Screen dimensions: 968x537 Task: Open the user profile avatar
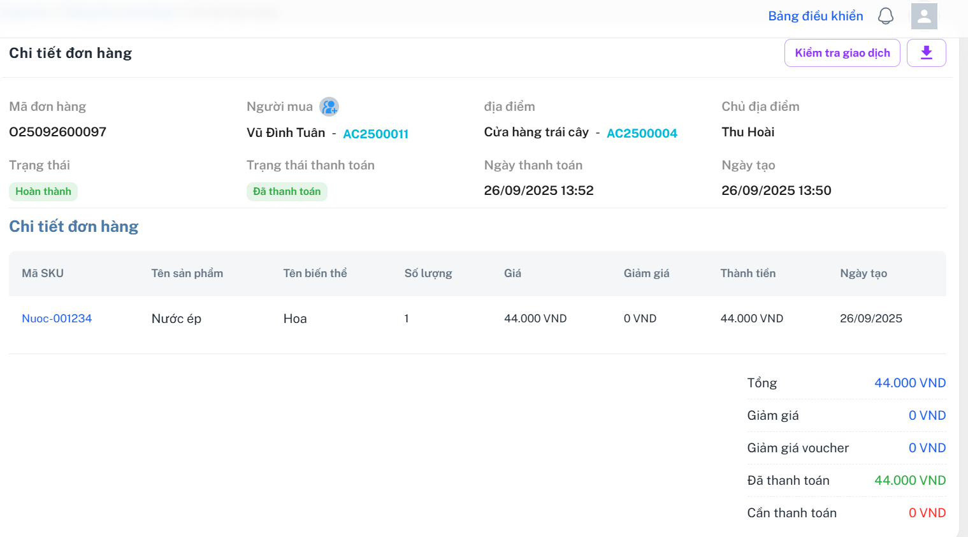[x=924, y=16]
